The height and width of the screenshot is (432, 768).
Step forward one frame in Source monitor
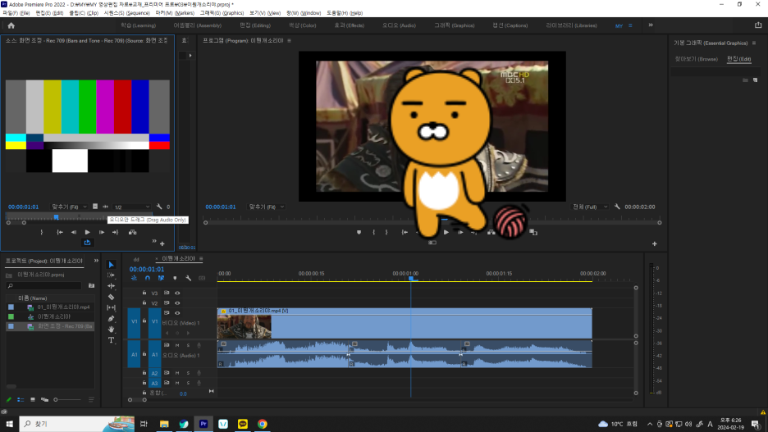(102, 232)
